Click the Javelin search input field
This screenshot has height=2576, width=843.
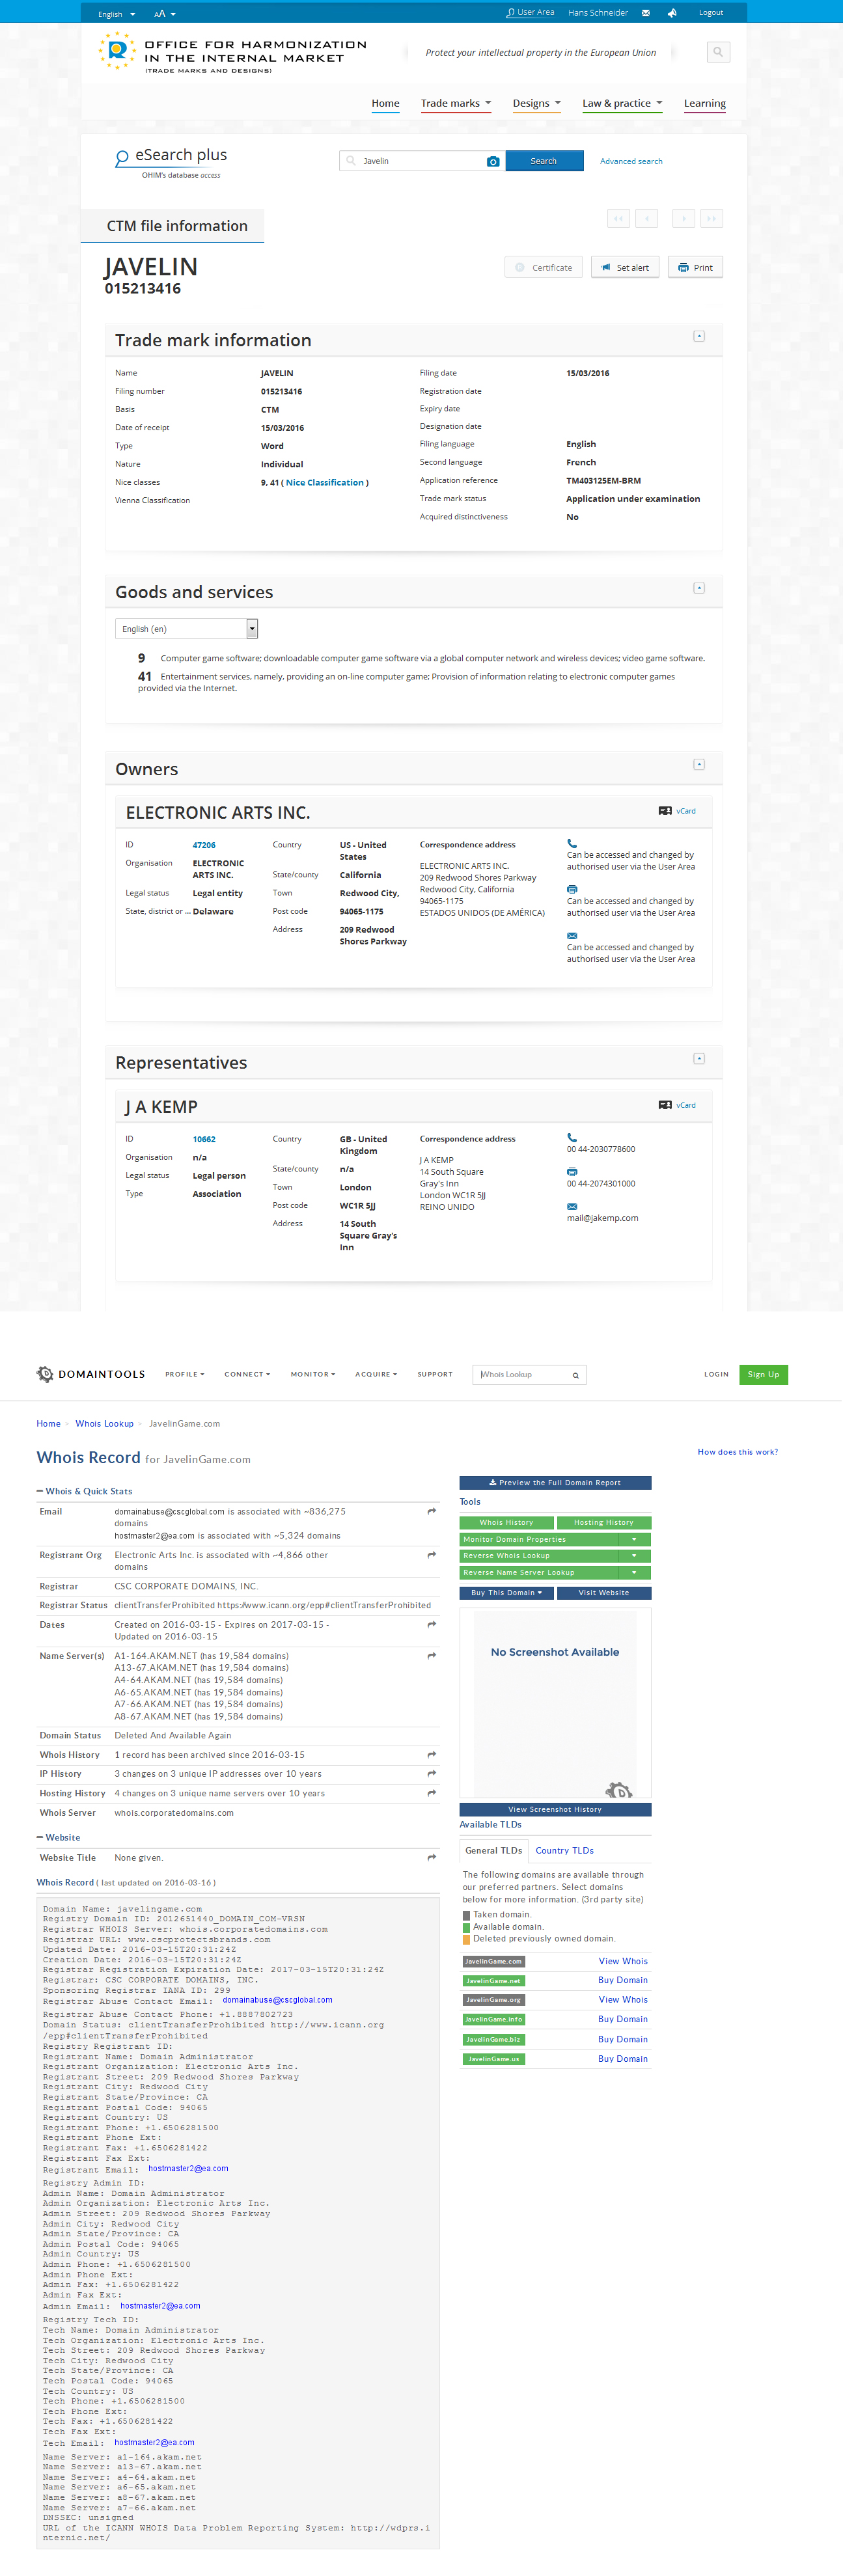(420, 161)
